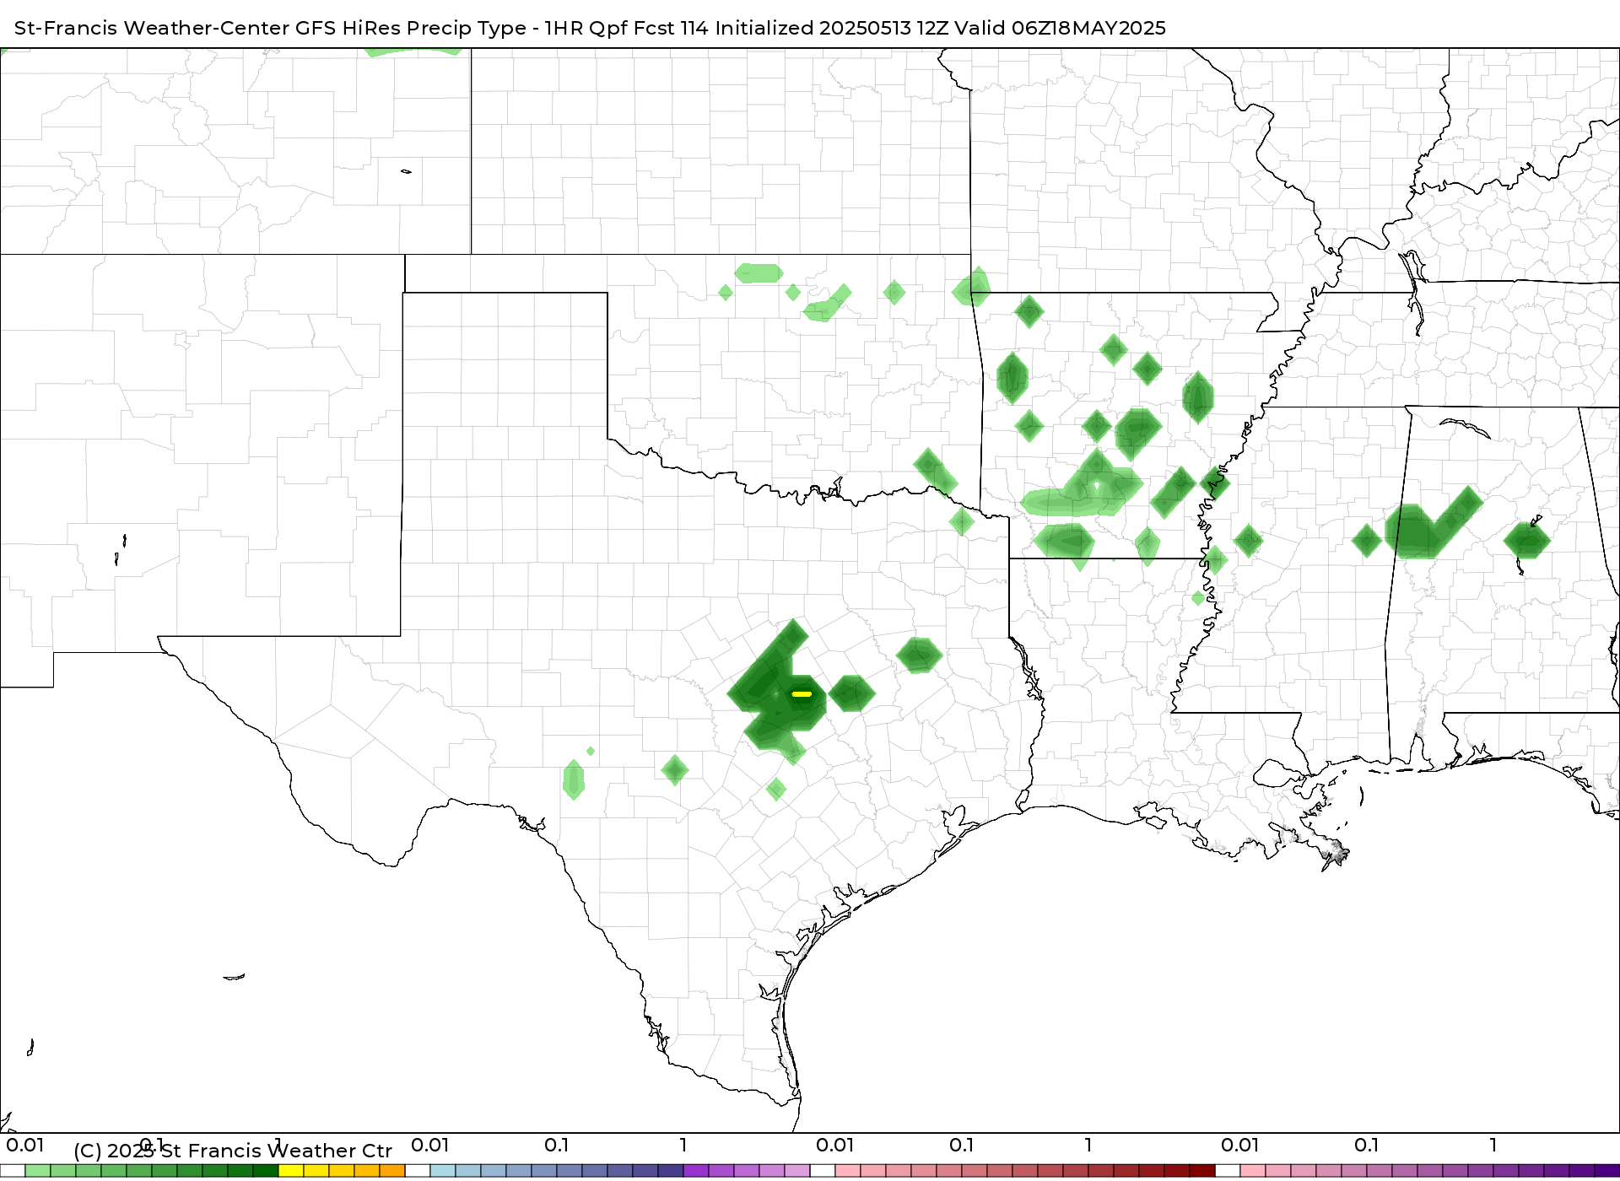Click the '0.01' label above the red scale
The width and height of the screenshot is (1620, 1181).
tap(835, 1146)
